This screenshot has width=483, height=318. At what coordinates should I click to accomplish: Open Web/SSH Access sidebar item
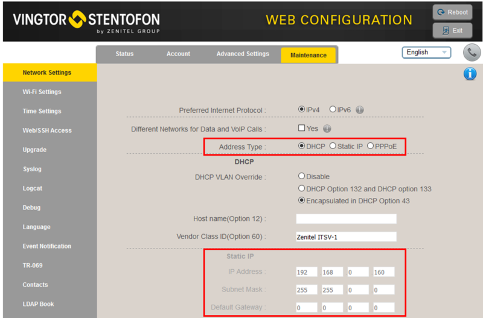tap(46, 130)
